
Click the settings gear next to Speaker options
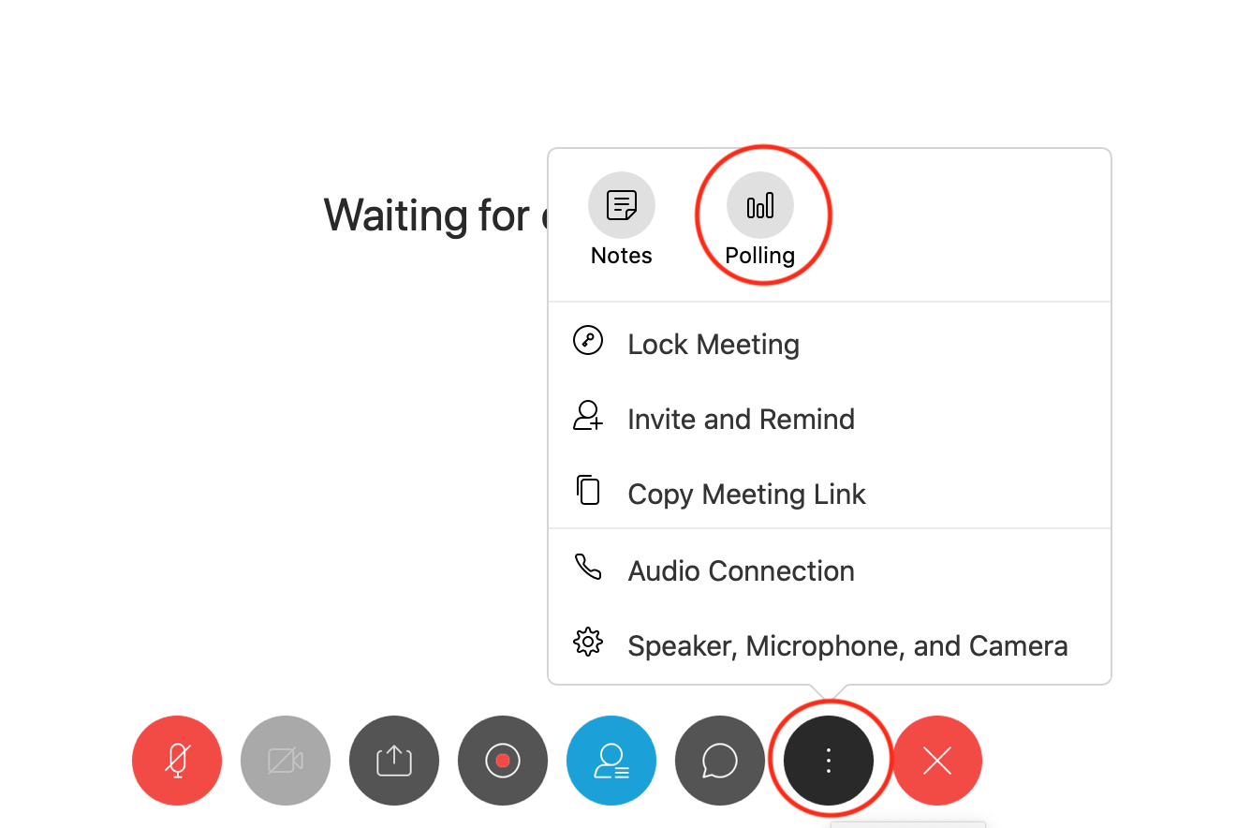pos(588,643)
